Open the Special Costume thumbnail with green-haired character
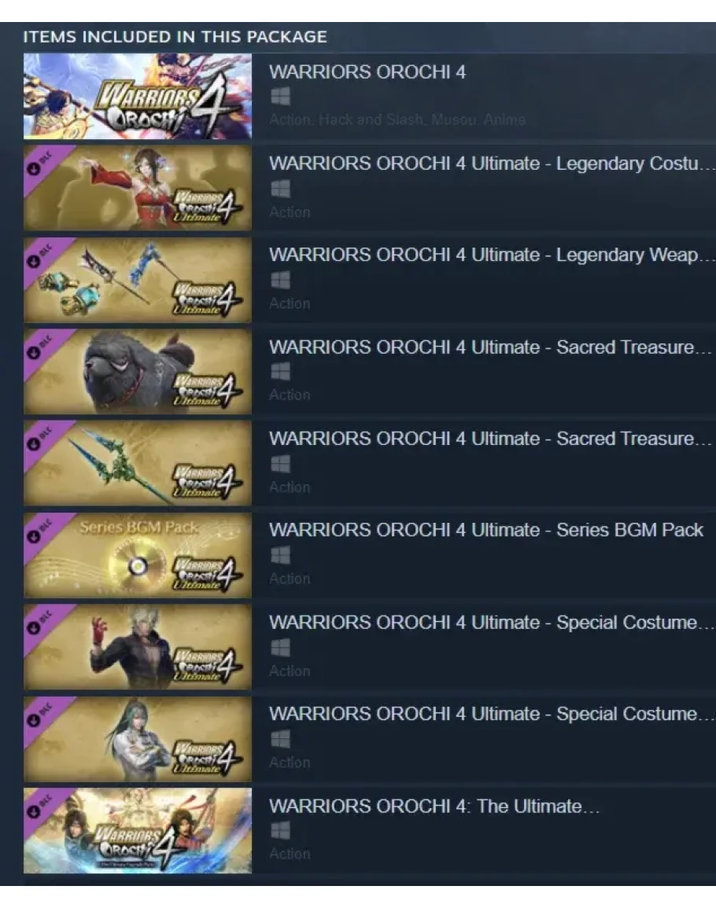The height and width of the screenshot is (908, 716). click(138, 739)
